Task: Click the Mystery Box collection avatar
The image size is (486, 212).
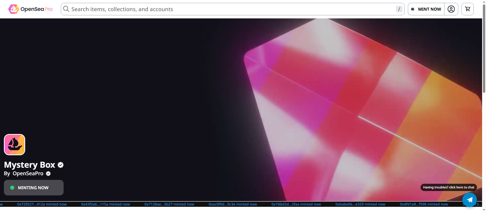Action: (x=15, y=145)
